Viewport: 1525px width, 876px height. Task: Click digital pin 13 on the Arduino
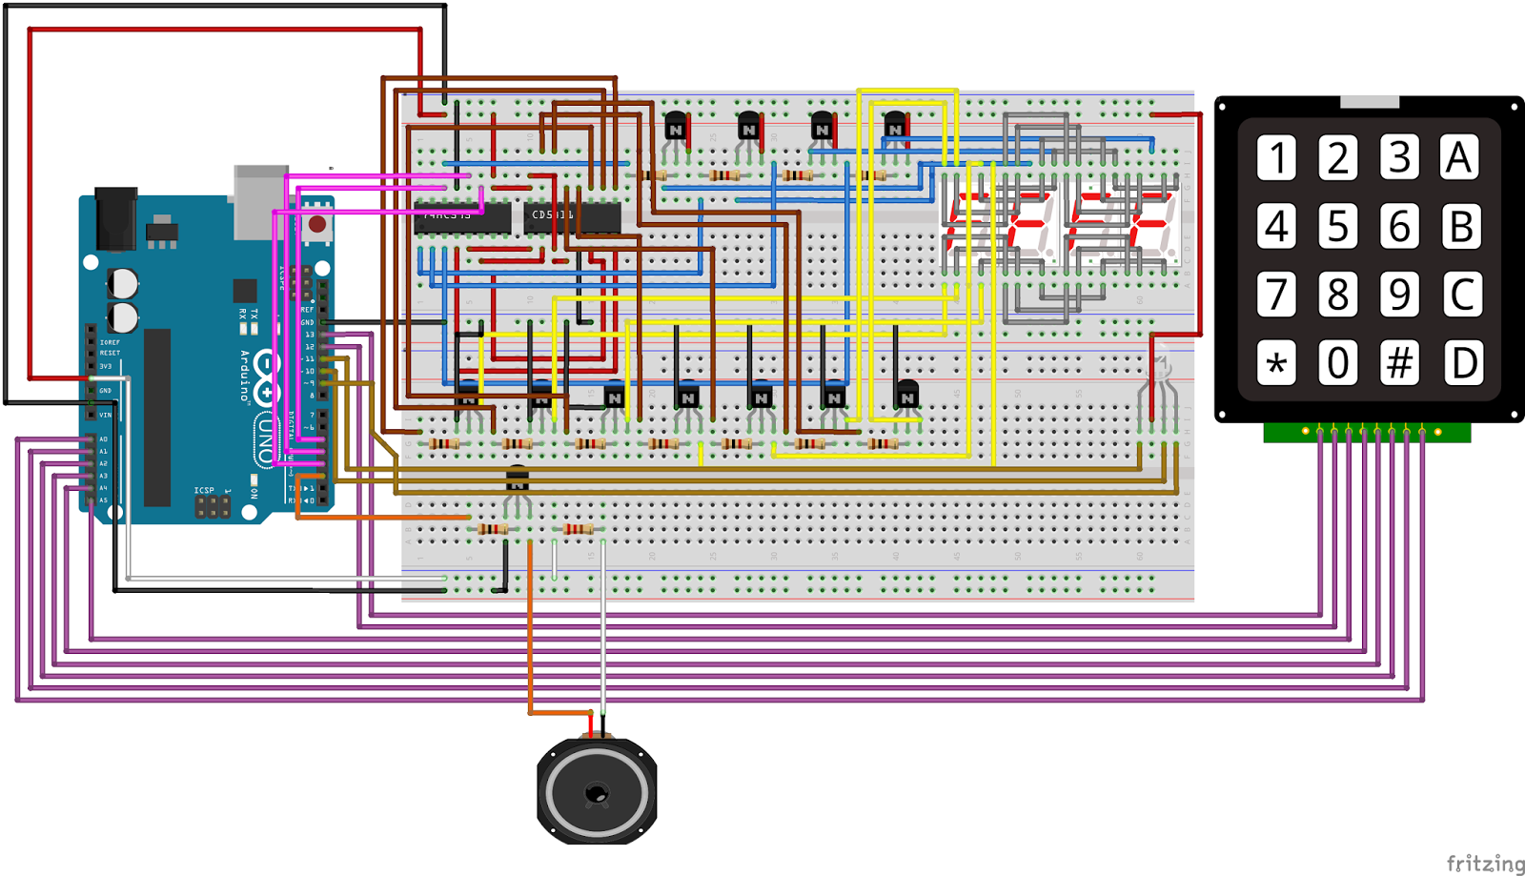(323, 335)
